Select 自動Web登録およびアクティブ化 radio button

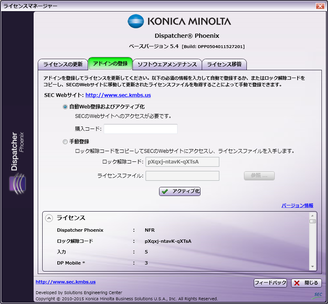[65, 107]
